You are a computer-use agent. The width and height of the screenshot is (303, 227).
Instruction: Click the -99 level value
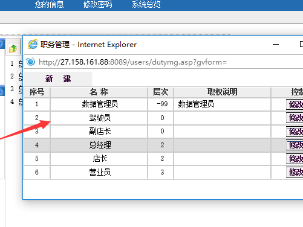coord(162,104)
